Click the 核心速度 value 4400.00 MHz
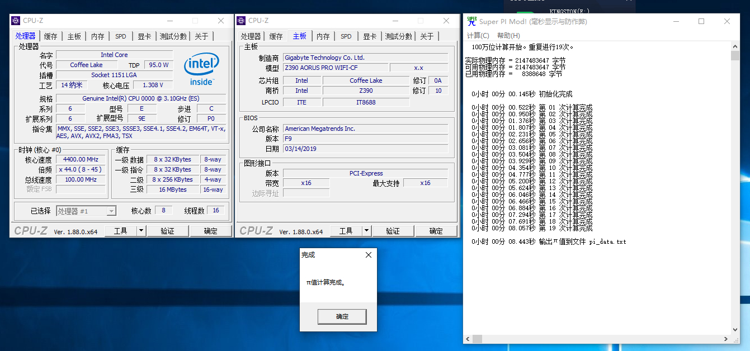This screenshot has width=750, height=351. tap(81, 159)
